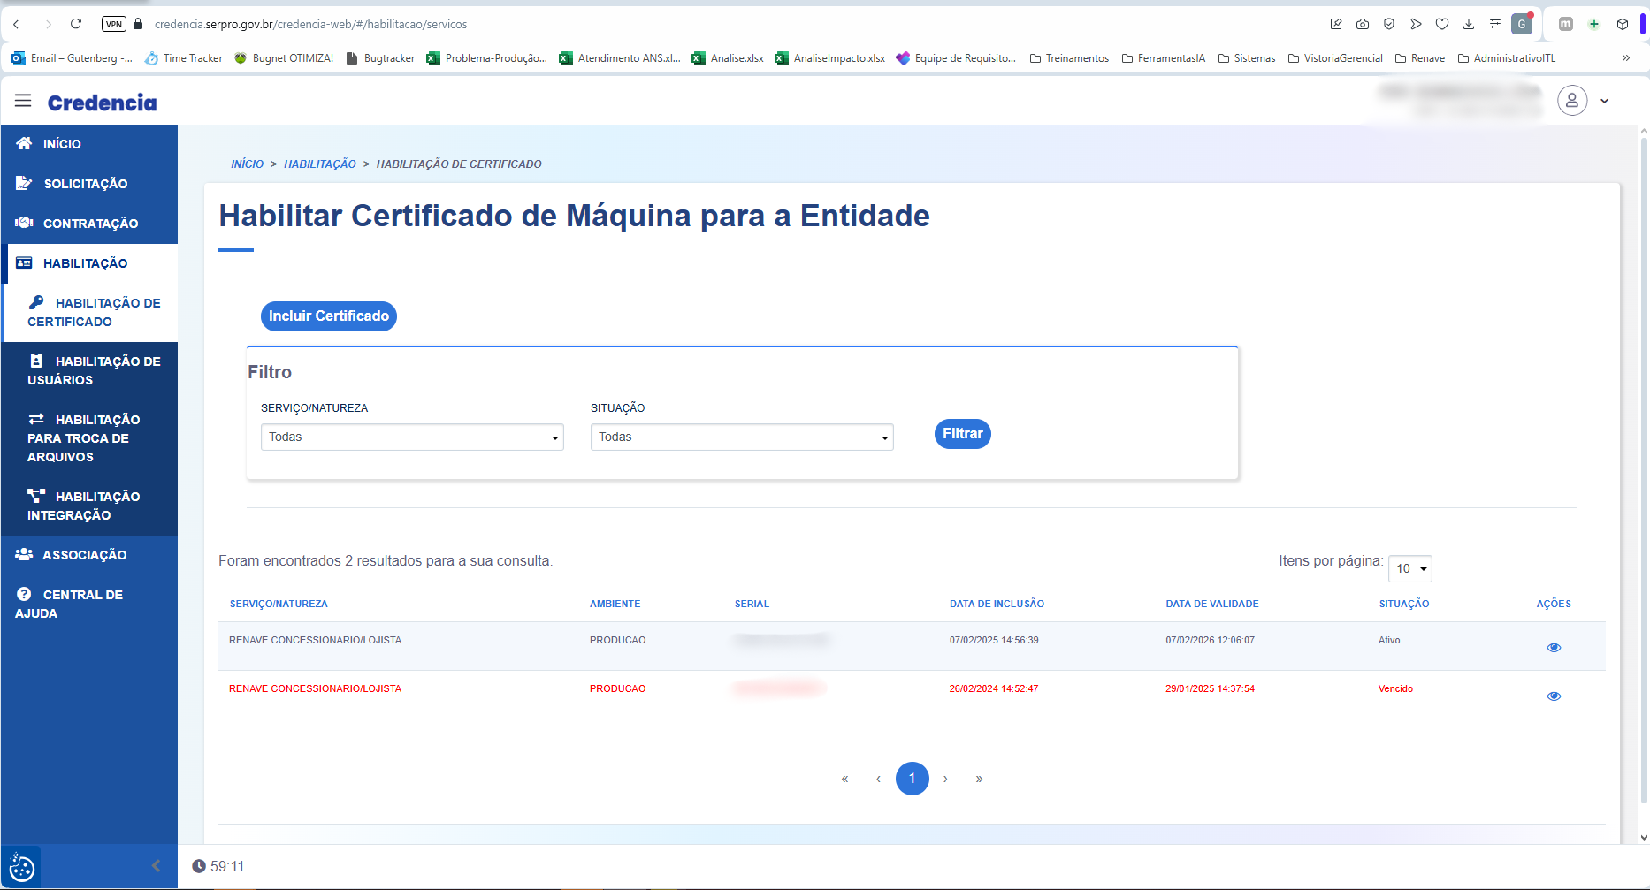Open the hamburger menu next to Credencia
1650x890 pixels.
(x=23, y=101)
